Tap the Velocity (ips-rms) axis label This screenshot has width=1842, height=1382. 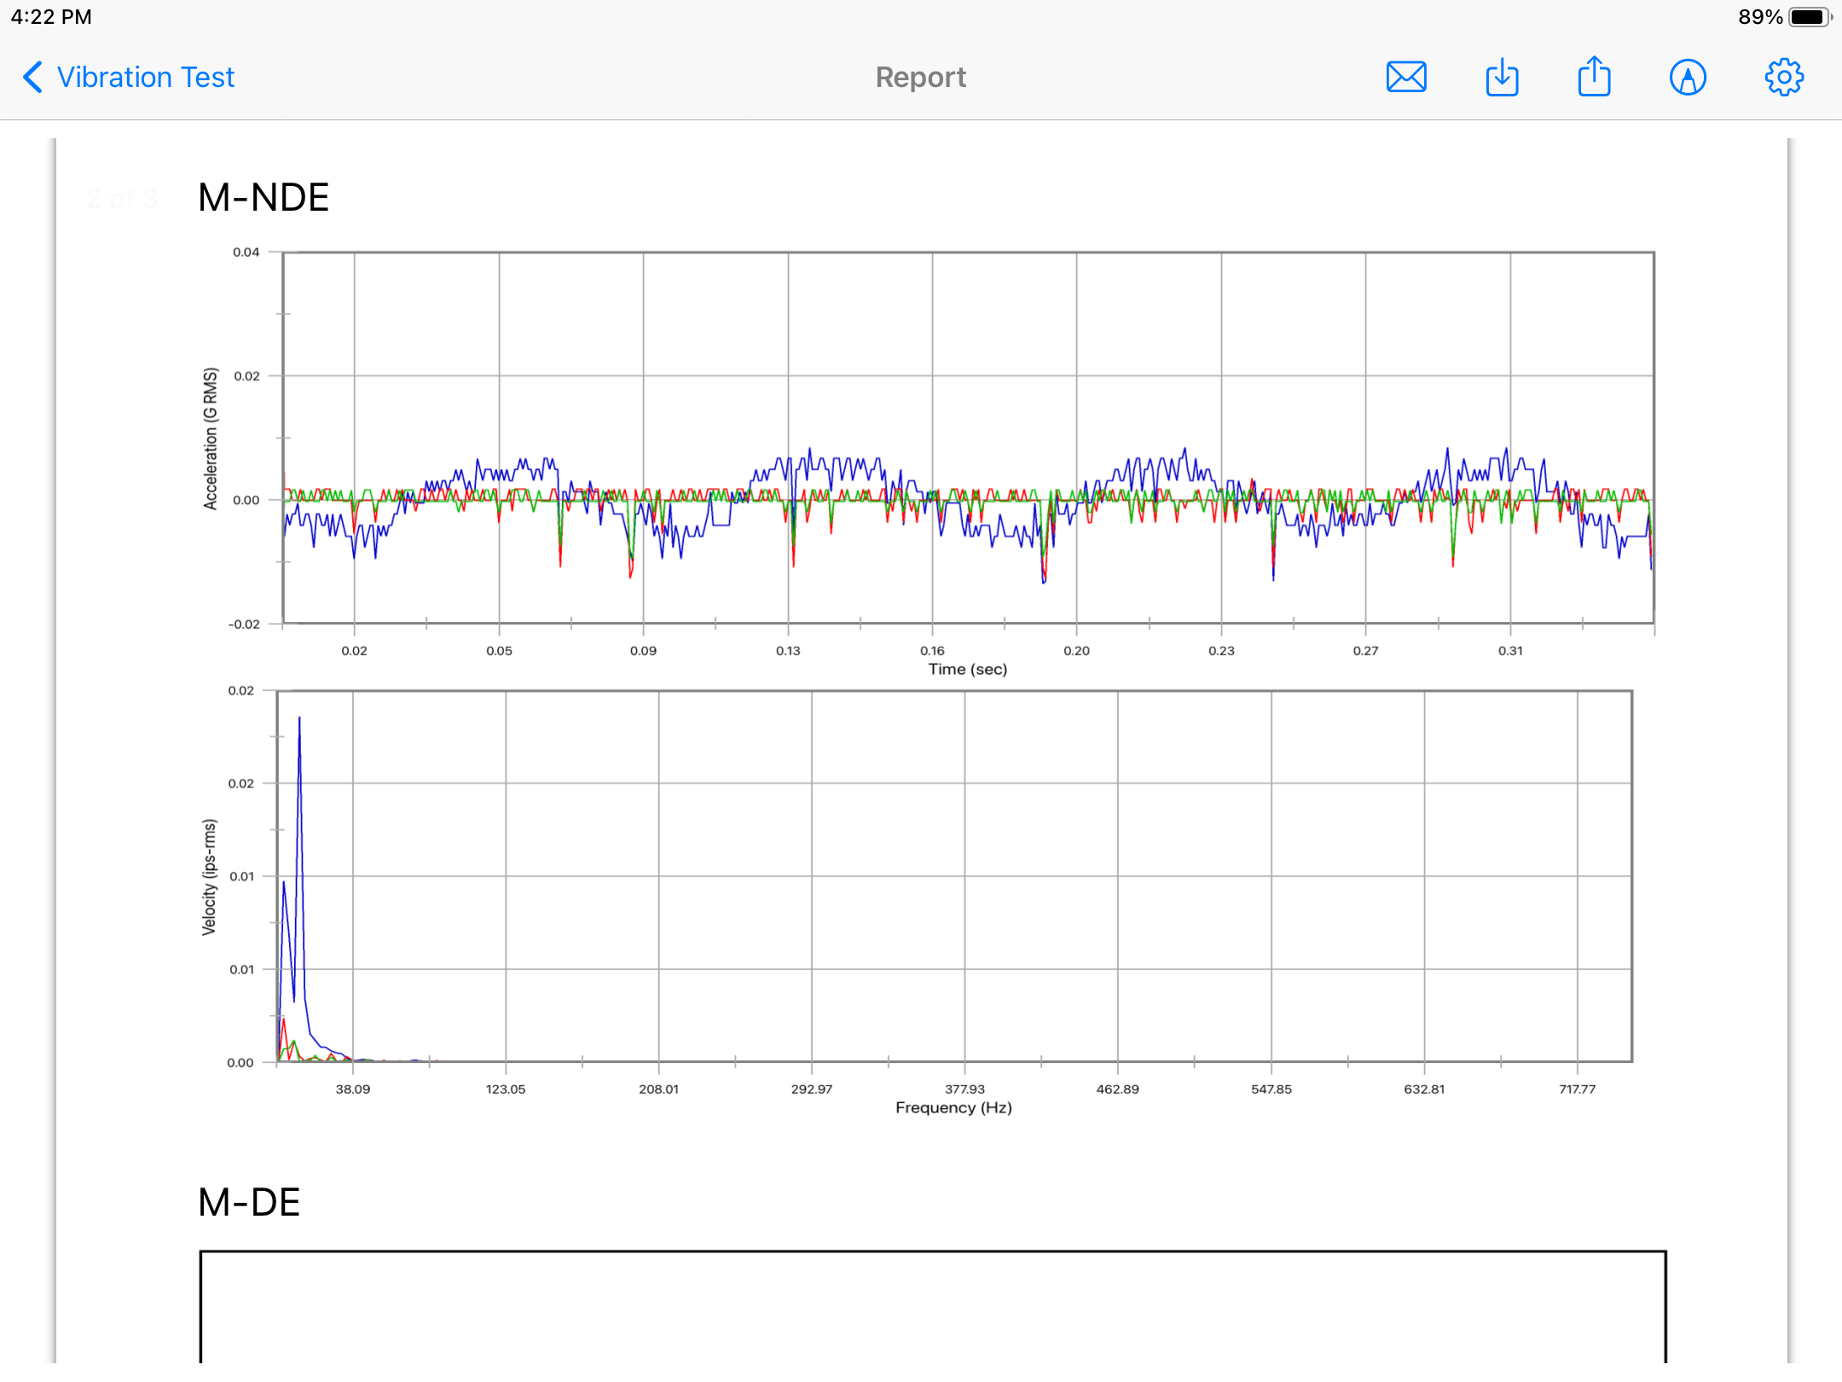click(209, 877)
